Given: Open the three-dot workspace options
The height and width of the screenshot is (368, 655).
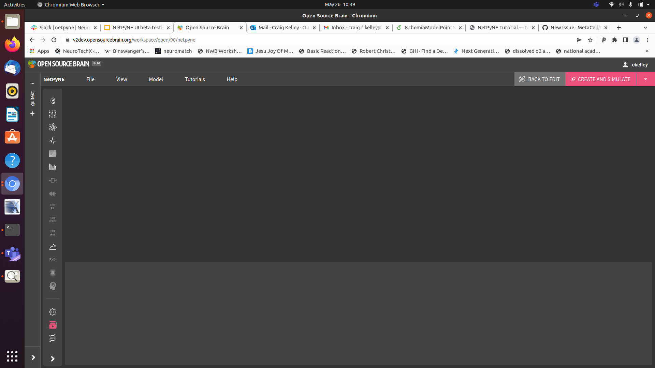Looking at the screenshot, I should click(32, 83).
